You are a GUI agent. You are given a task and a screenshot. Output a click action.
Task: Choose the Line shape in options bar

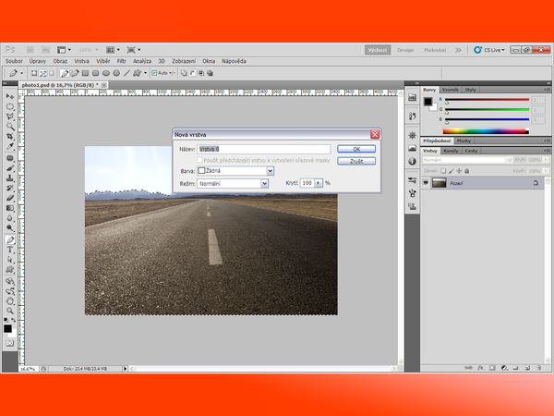127,72
